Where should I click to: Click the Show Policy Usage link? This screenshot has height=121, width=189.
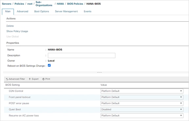tap(17, 31)
